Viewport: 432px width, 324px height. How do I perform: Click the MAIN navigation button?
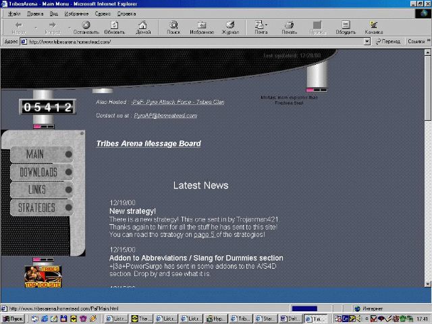[42, 155]
